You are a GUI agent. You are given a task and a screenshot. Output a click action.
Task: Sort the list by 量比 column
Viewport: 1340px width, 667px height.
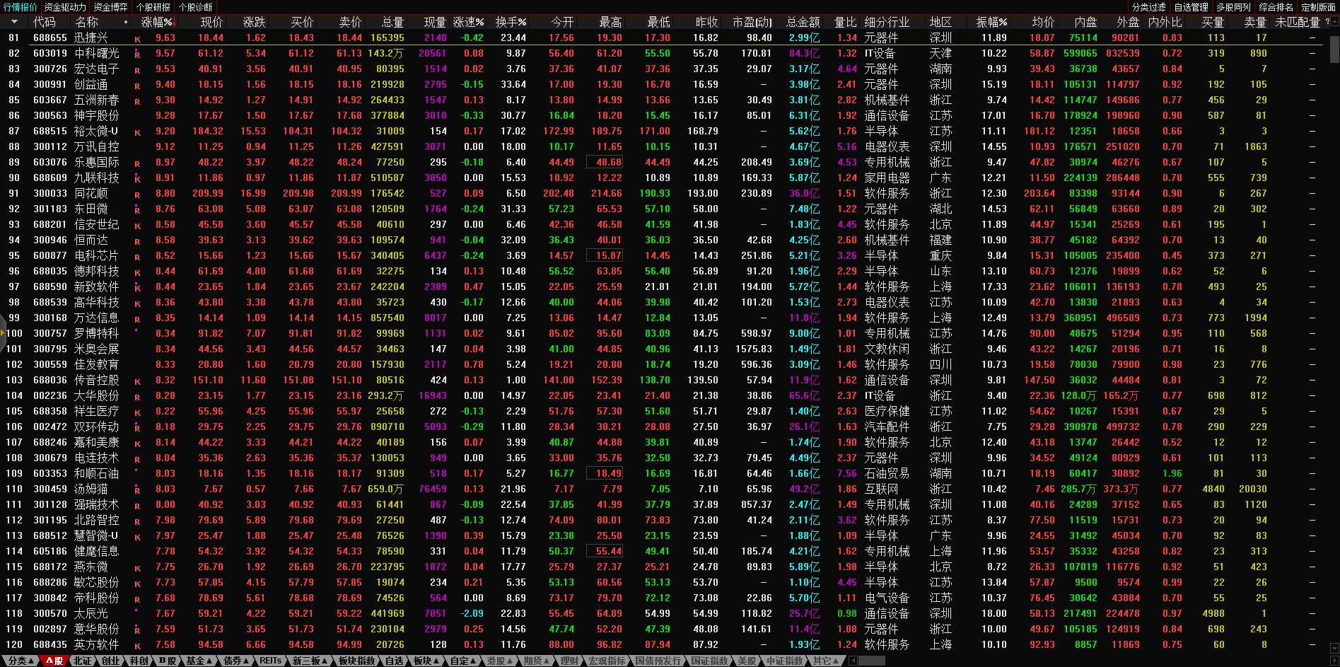(845, 22)
